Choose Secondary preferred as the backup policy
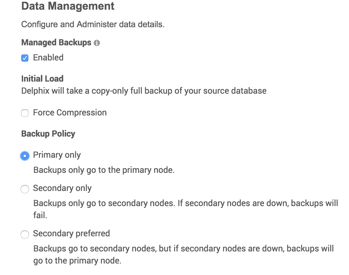 (25, 235)
